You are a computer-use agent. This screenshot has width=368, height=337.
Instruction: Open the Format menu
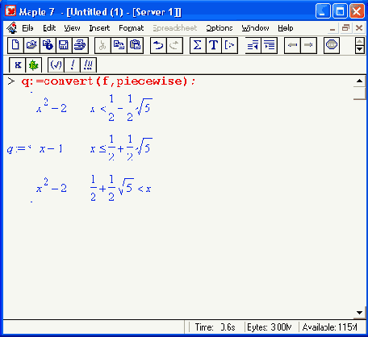pyautogui.click(x=132, y=28)
